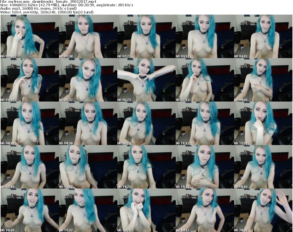Viewport: 293px width, 232px height.
Task: Click the 'File:' name line in the header
Action: [x=48, y=2]
